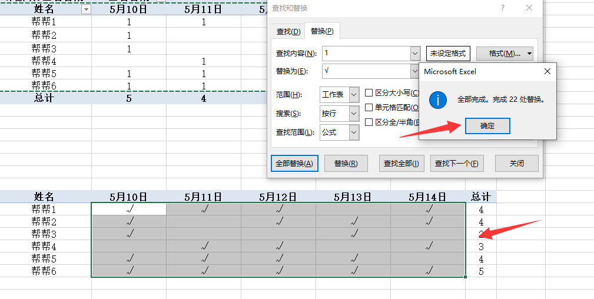Open the 查找内容 dropdown arrow
This screenshot has width=594, height=299.
416,54
